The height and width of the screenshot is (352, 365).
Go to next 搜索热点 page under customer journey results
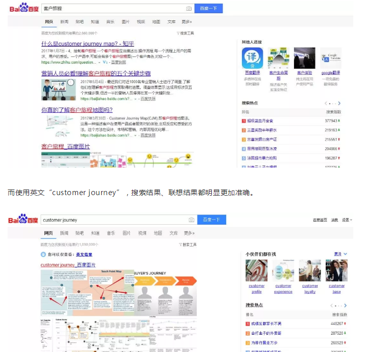345,306
